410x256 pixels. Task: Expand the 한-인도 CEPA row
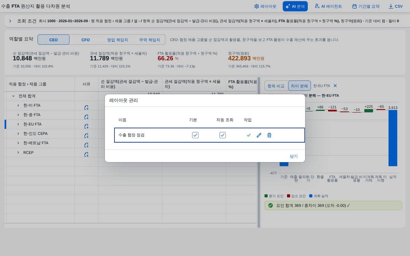[18, 134]
